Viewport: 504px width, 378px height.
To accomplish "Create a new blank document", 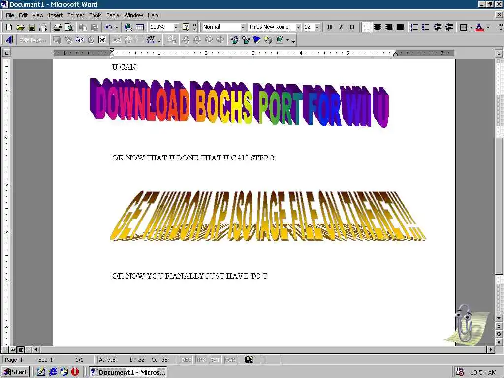I will [9, 27].
